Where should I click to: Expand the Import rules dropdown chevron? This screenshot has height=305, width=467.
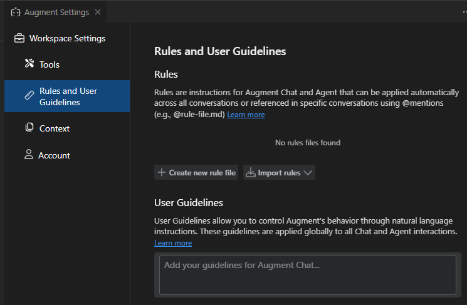point(308,173)
